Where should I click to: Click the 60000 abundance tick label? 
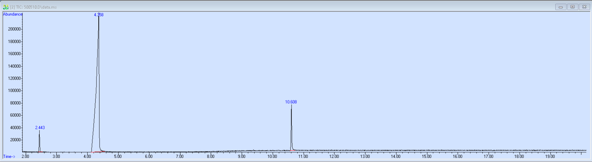click(15, 115)
